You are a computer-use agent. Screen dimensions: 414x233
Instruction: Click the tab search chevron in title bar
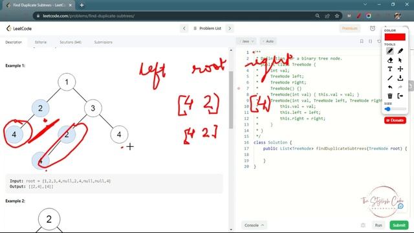[x=365, y=5]
